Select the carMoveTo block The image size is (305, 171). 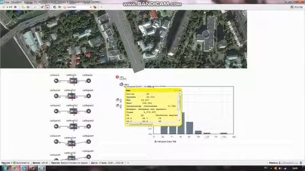[73, 81]
